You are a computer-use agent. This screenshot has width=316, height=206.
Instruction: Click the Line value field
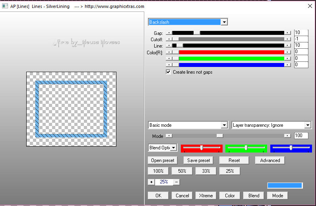click(x=301, y=45)
